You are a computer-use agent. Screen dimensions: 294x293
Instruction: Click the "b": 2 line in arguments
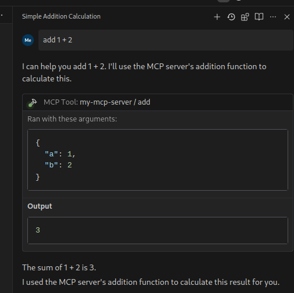pyautogui.click(x=58, y=165)
